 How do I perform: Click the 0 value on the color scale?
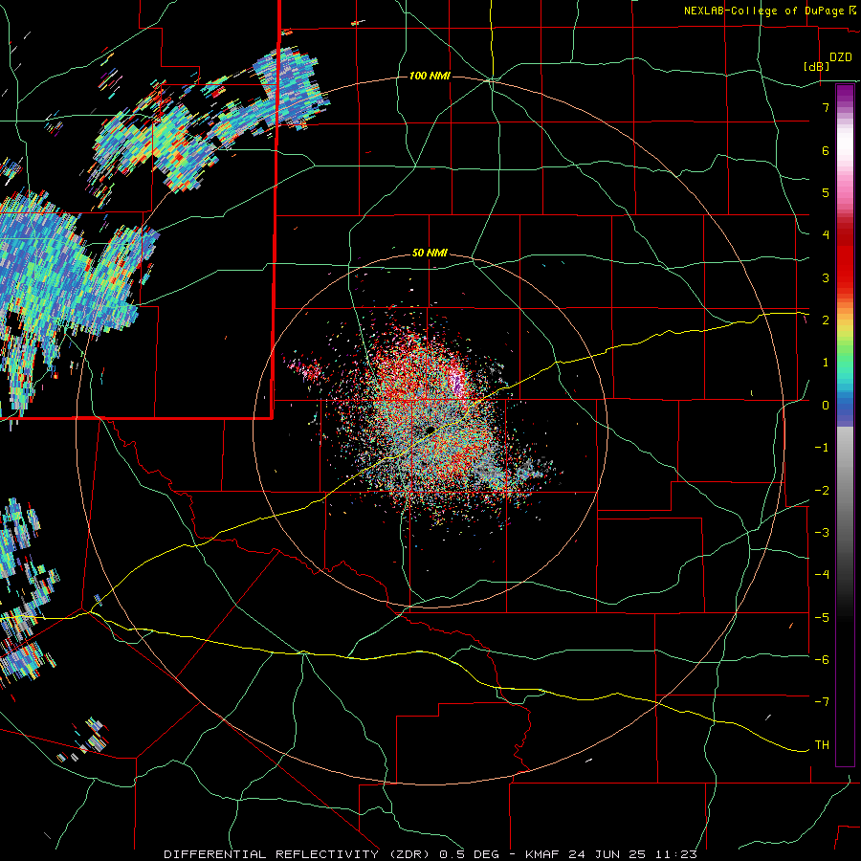coord(826,406)
